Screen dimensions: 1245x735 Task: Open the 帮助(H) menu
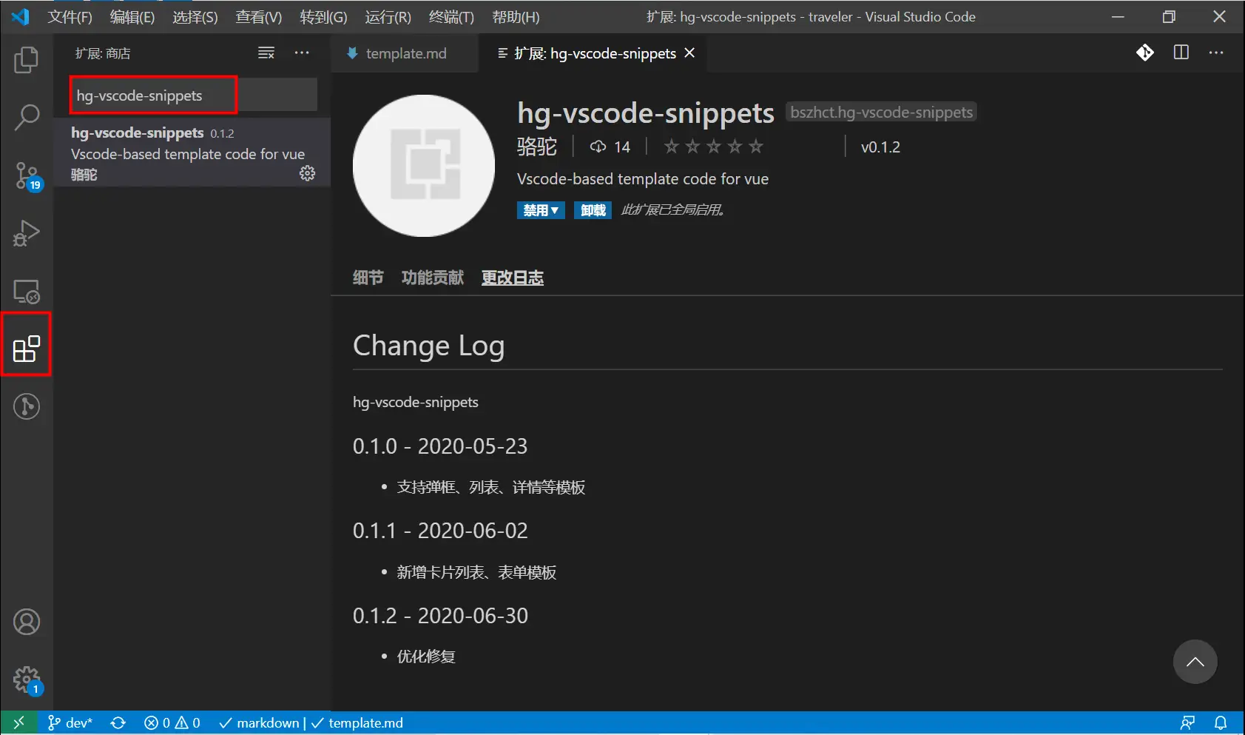pyautogui.click(x=516, y=17)
